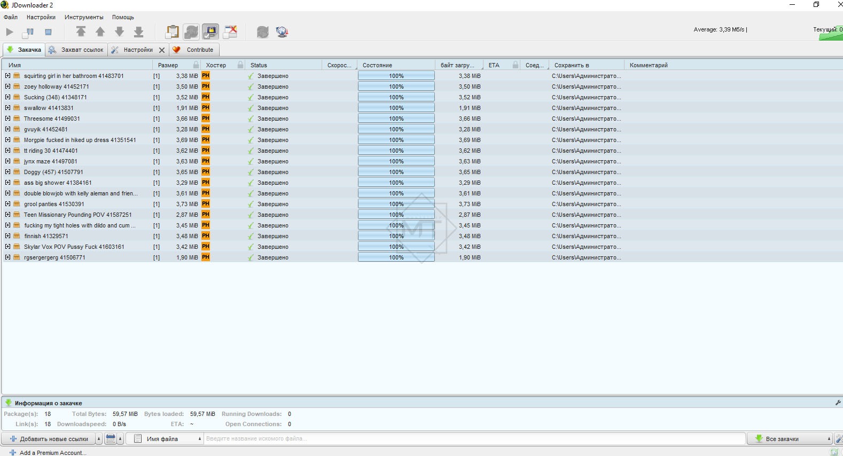
Task: Click the Add a Premium Account... link
Action: 53,453
